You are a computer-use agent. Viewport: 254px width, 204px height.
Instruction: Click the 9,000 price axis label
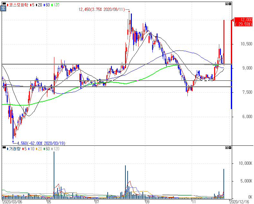click(247, 68)
